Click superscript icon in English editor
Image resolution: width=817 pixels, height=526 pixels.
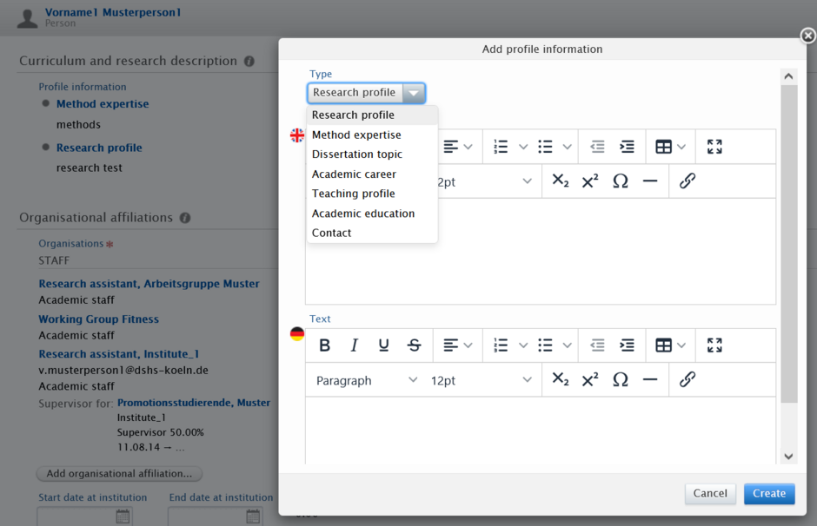(590, 181)
